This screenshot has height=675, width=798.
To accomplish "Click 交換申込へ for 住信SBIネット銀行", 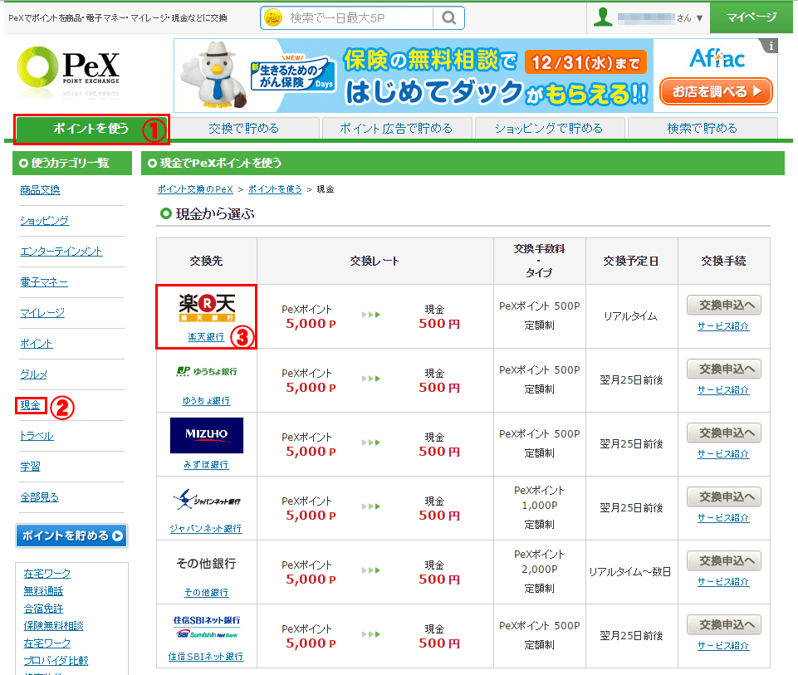I will point(724,624).
